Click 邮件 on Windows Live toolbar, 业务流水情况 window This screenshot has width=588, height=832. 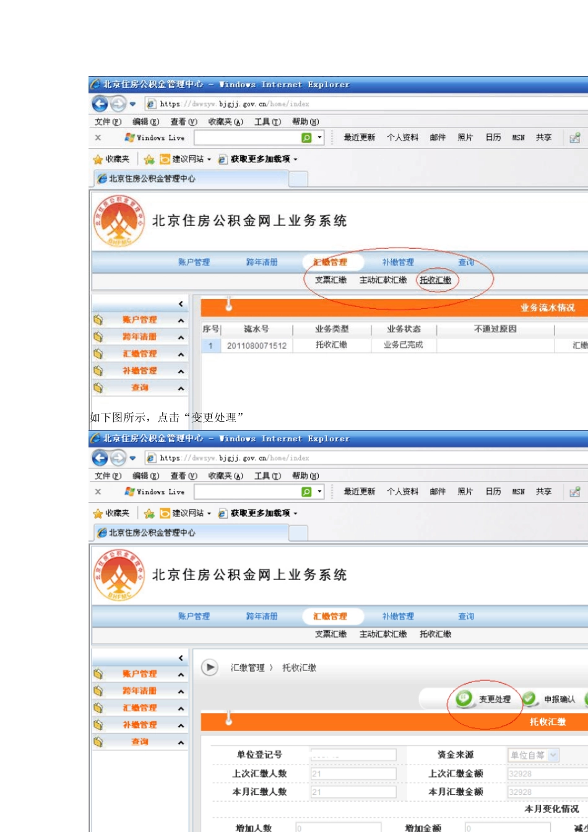point(438,137)
